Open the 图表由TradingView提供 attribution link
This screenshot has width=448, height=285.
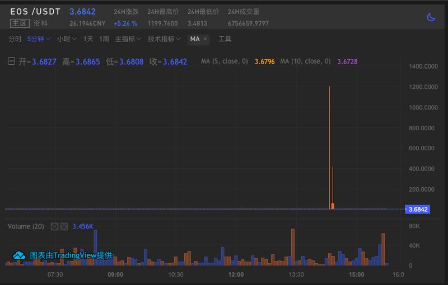(71, 255)
